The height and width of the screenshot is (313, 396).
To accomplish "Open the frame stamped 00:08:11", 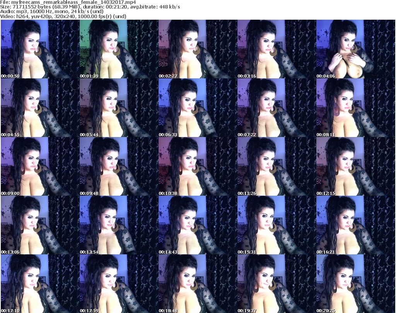I will click(356, 108).
